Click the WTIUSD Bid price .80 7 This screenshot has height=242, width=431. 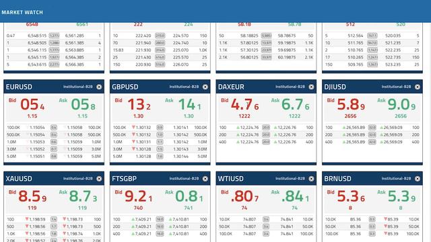244,196
